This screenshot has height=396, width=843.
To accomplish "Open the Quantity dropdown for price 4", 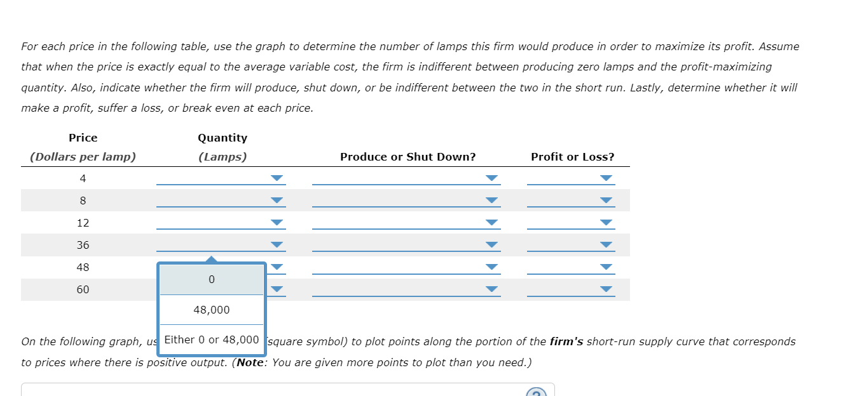I will [221, 178].
